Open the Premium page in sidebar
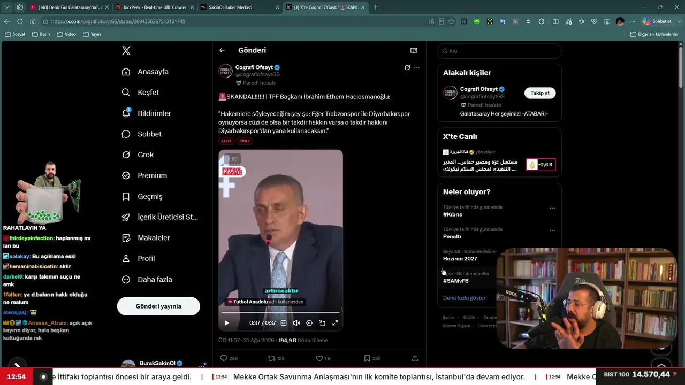 click(144, 175)
